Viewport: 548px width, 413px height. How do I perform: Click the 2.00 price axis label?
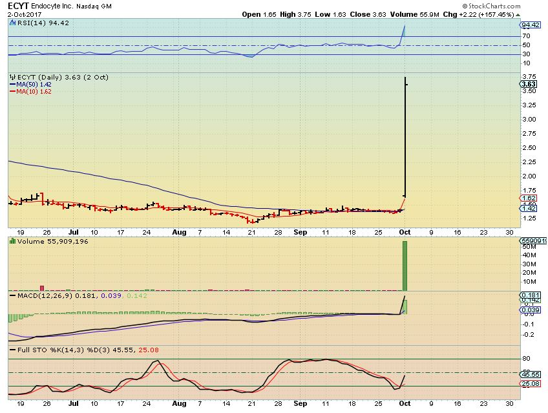click(529, 176)
